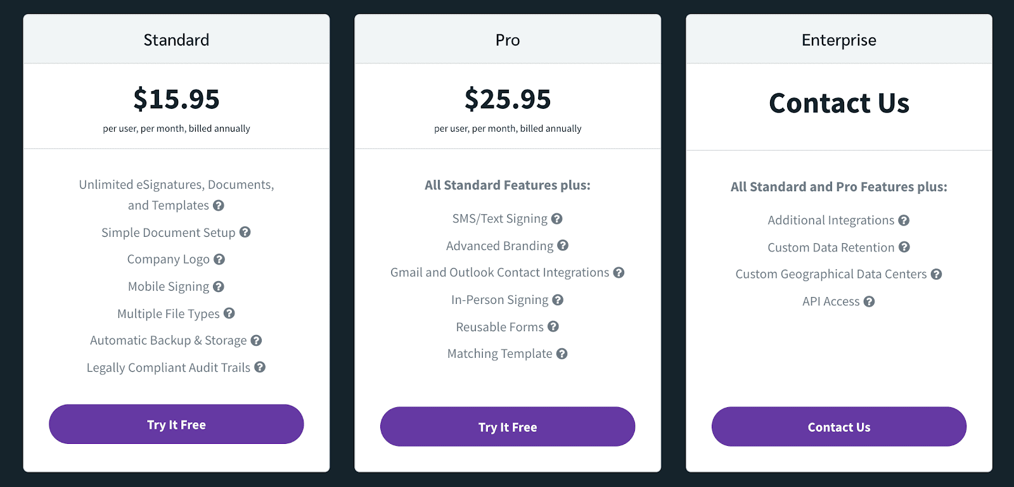Click help icon after 'and Templates'
This screenshot has height=487, width=1014.
(x=219, y=205)
